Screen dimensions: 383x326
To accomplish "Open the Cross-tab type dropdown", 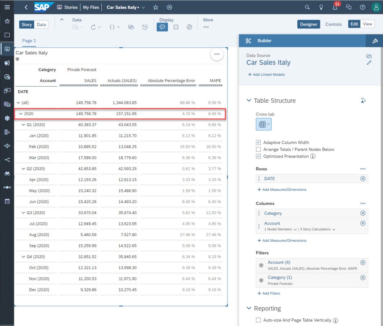I will [x=264, y=124].
